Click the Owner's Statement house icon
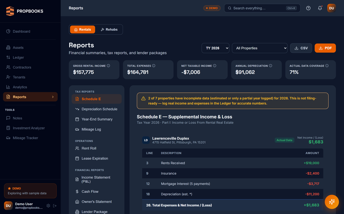Image resolution: width=344 pixels, height=214 pixels. tap(77, 202)
